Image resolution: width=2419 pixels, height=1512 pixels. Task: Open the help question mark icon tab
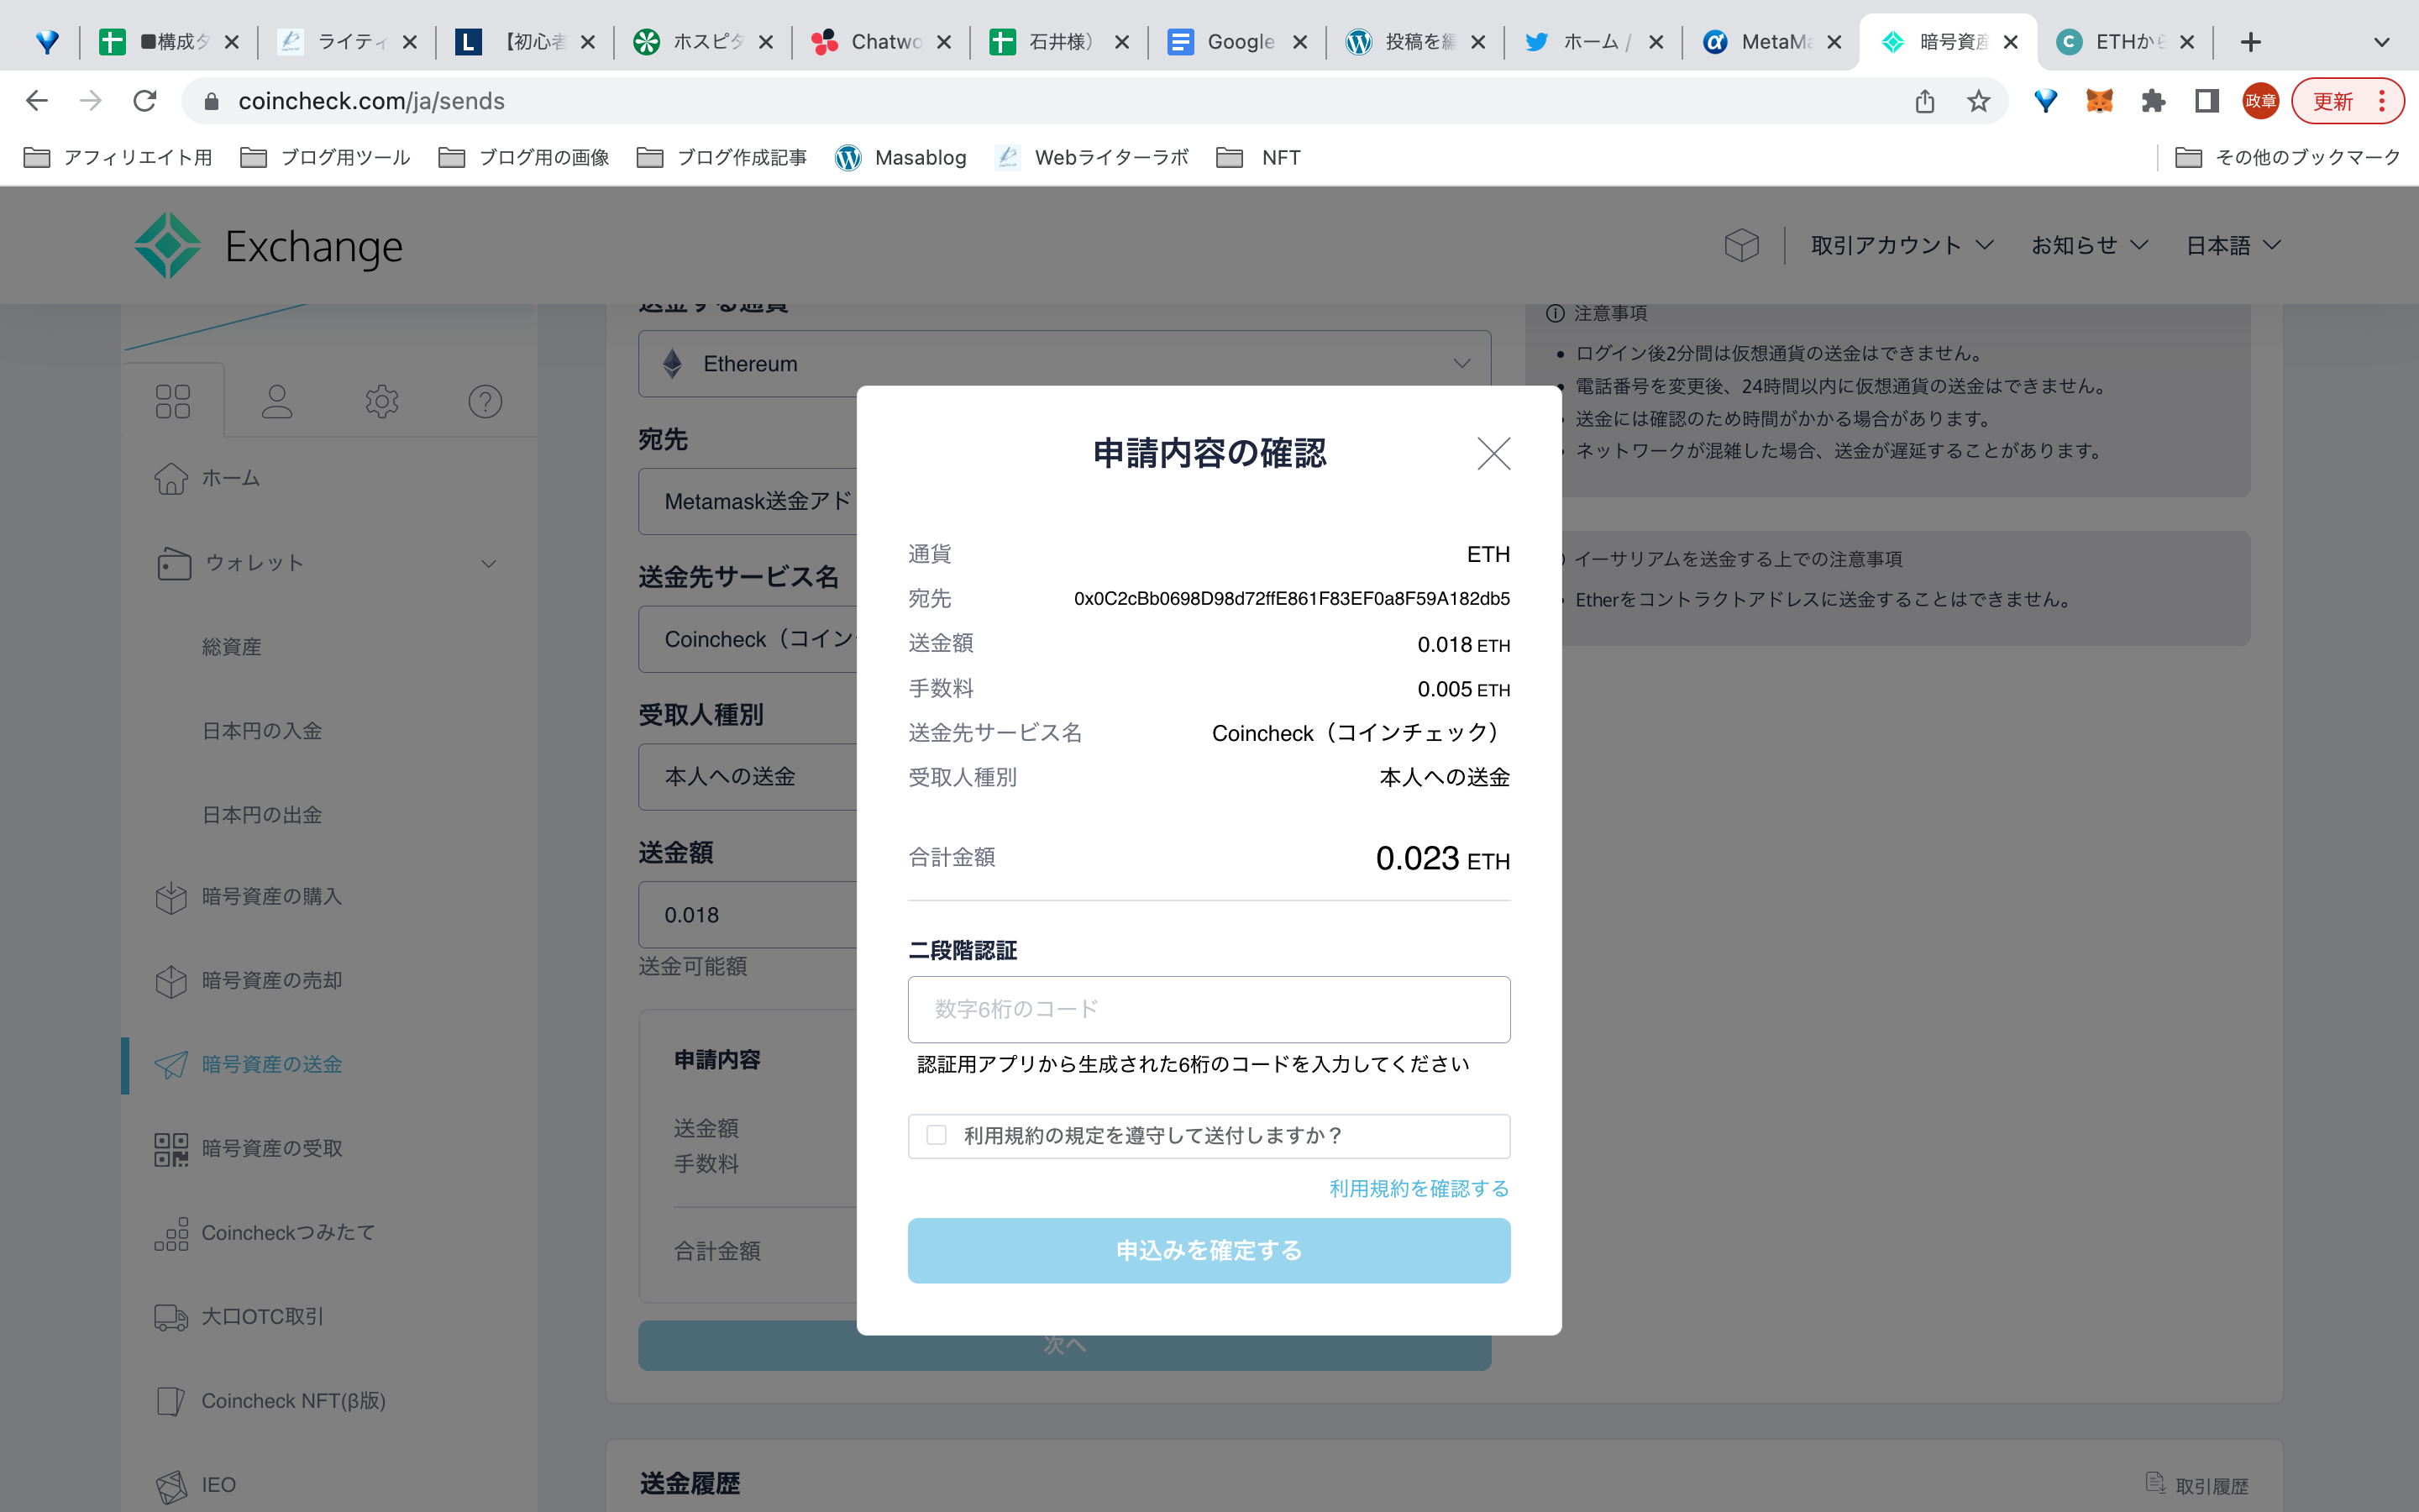pyautogui.click(x=485, y=401)
